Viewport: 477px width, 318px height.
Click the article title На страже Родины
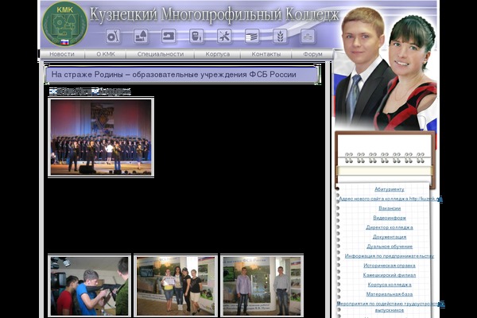coord(173,75)
